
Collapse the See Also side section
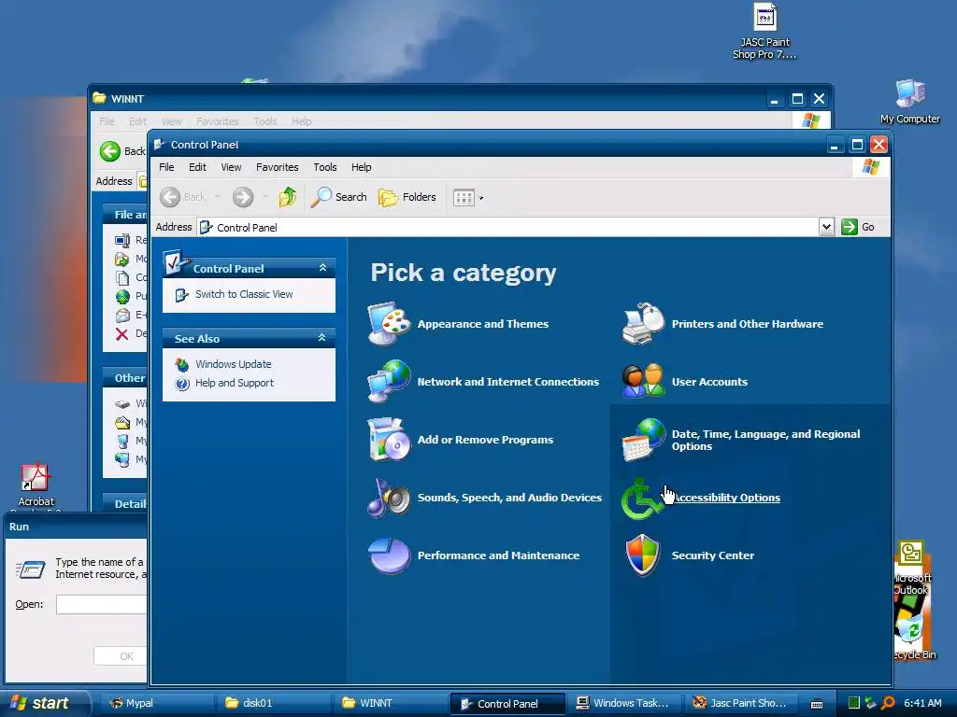pos(321,338)
